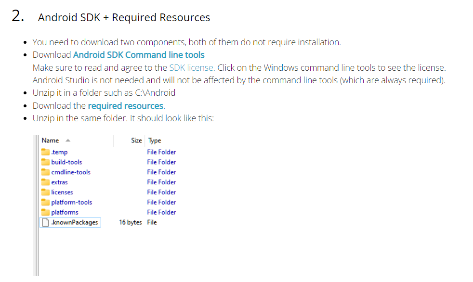The image size is (473, 282).
Task: Click the extras folder icon
Action: pos(46,182)
